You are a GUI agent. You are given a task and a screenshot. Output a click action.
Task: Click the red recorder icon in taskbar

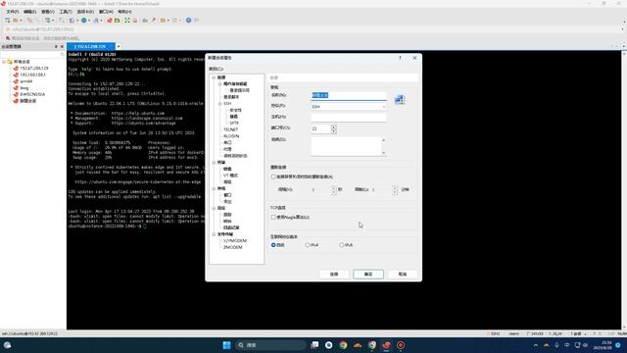point(401,345)
